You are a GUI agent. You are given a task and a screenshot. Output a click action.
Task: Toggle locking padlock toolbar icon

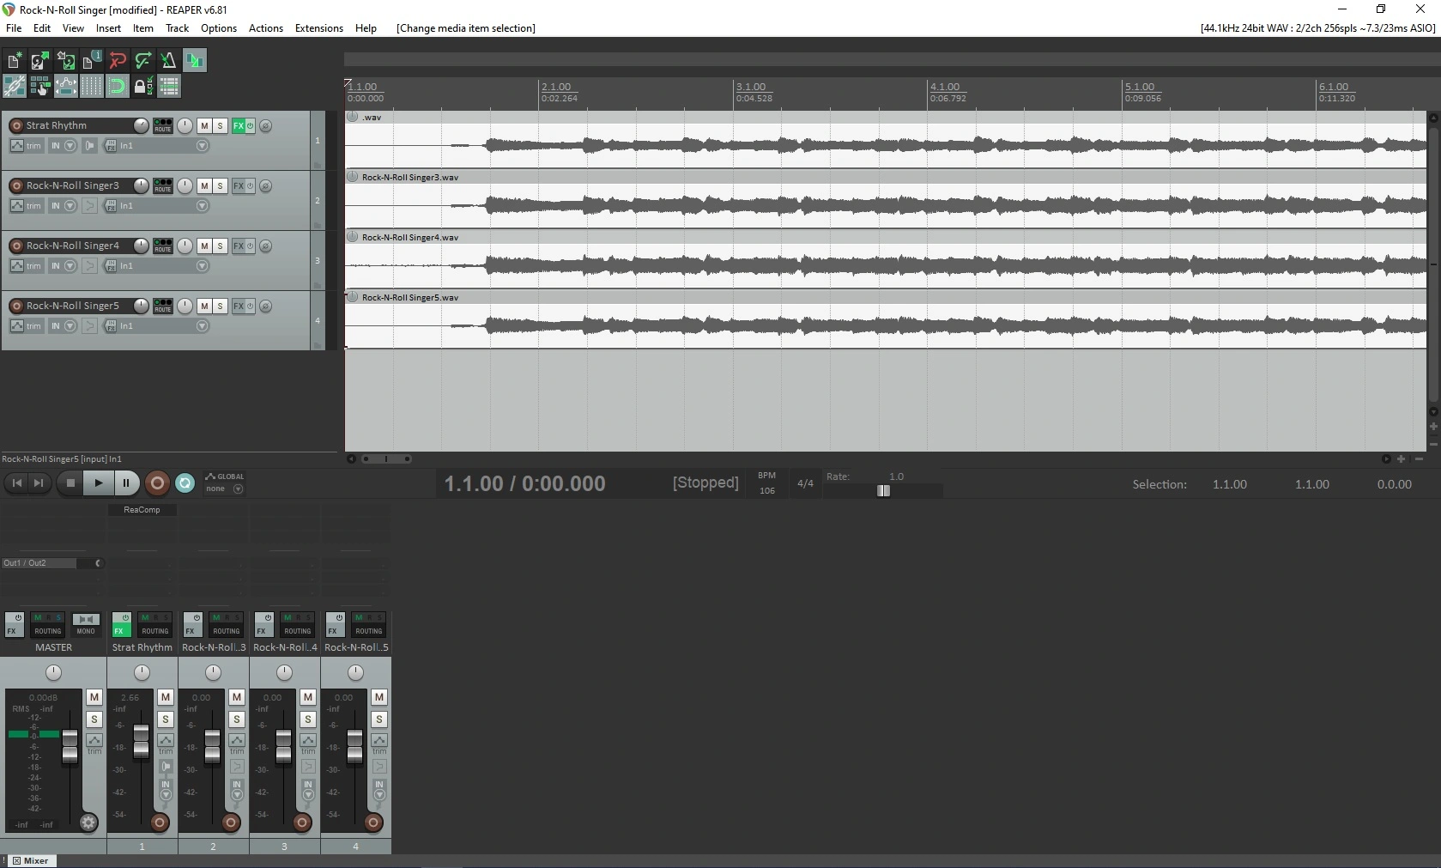(x=143, y=86)
